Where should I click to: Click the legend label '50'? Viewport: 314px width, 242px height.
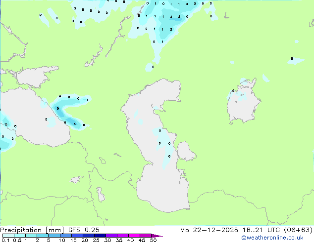point(153,240)
